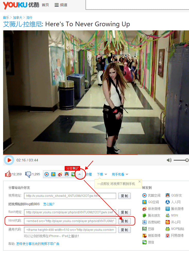Share to QQ Zone star icon in toolbar

click(x=53, y=174)
